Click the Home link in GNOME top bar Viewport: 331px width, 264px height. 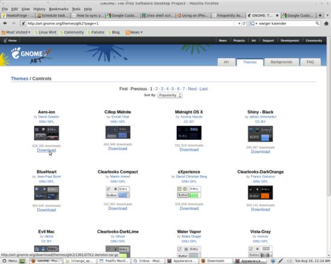point(10,40)
